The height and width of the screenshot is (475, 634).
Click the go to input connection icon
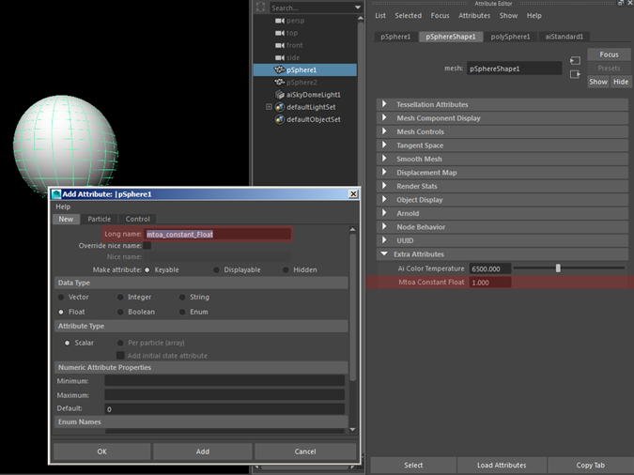click(575, 61)
